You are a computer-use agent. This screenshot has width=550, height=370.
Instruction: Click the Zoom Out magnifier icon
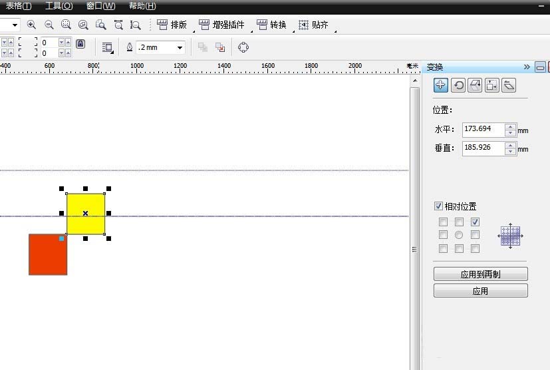coord(49,25)
